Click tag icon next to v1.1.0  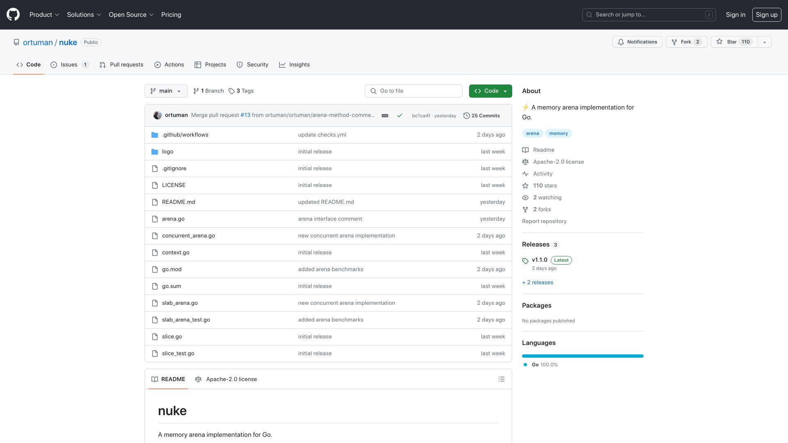coord(525,261)
